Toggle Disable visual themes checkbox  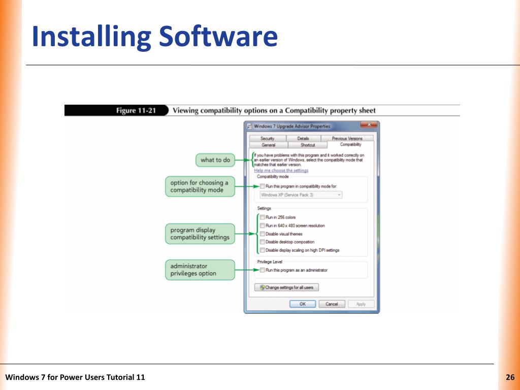(263, 234)
